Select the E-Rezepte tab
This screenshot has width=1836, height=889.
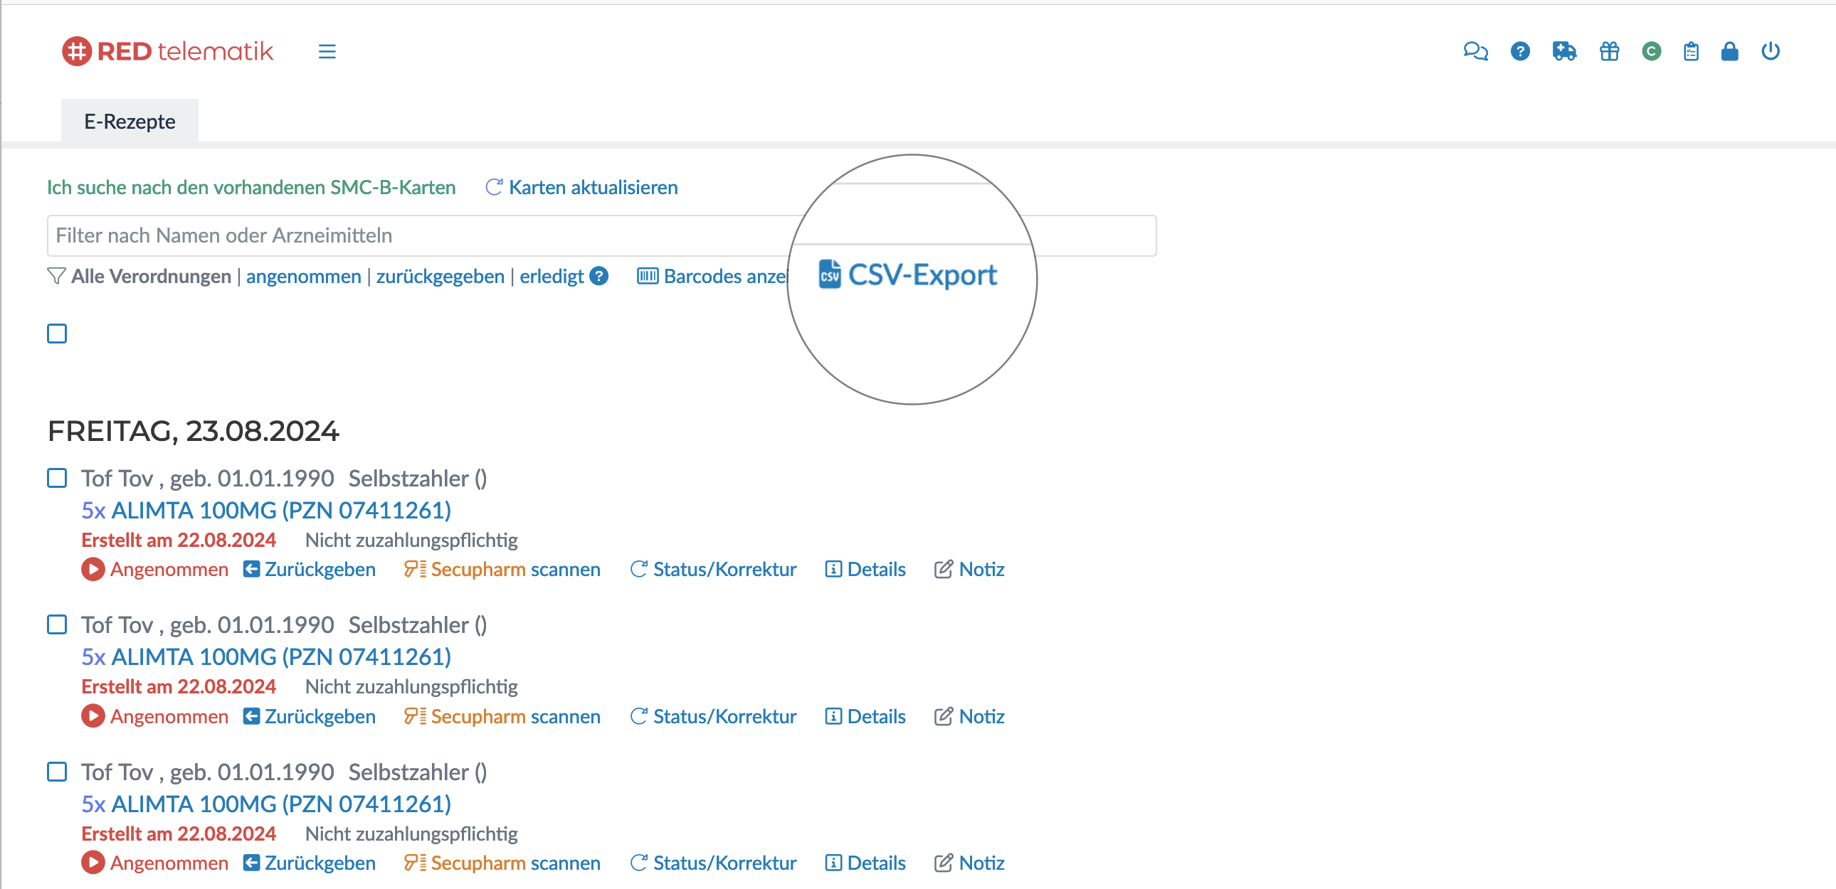coord(130,122)
